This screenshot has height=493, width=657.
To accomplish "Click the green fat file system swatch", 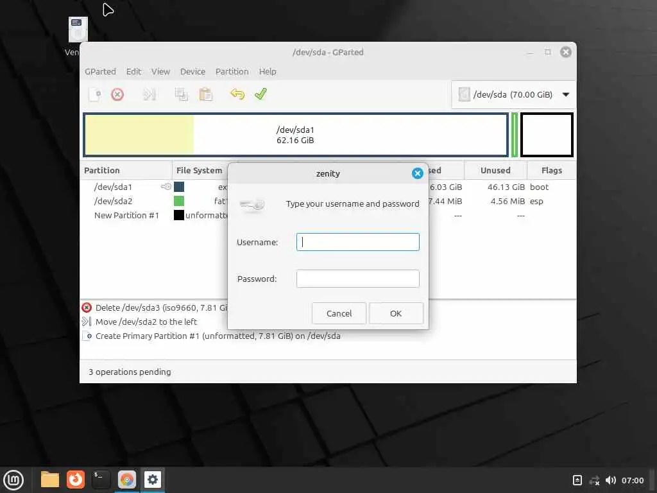I will [x=179, y=201].
